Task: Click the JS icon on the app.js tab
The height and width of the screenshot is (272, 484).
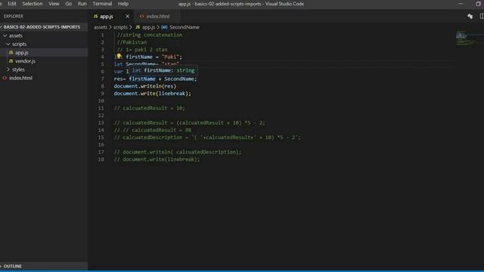Action: click(96, 17)
